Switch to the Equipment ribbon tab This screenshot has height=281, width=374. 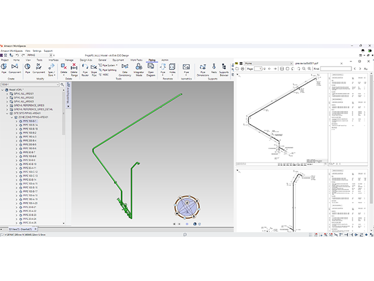tap(118, 59)
